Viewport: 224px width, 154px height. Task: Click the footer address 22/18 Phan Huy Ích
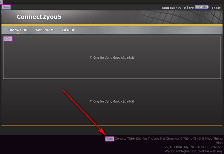point(194,147)
